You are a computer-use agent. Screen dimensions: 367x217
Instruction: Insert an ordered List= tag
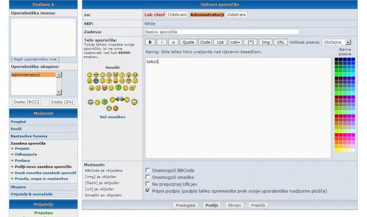pos(235,42)
